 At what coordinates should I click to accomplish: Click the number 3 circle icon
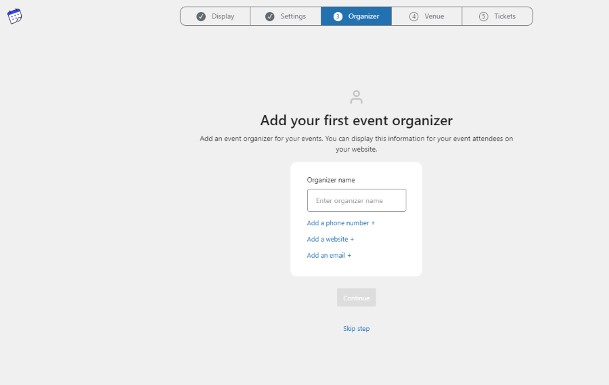338,16
